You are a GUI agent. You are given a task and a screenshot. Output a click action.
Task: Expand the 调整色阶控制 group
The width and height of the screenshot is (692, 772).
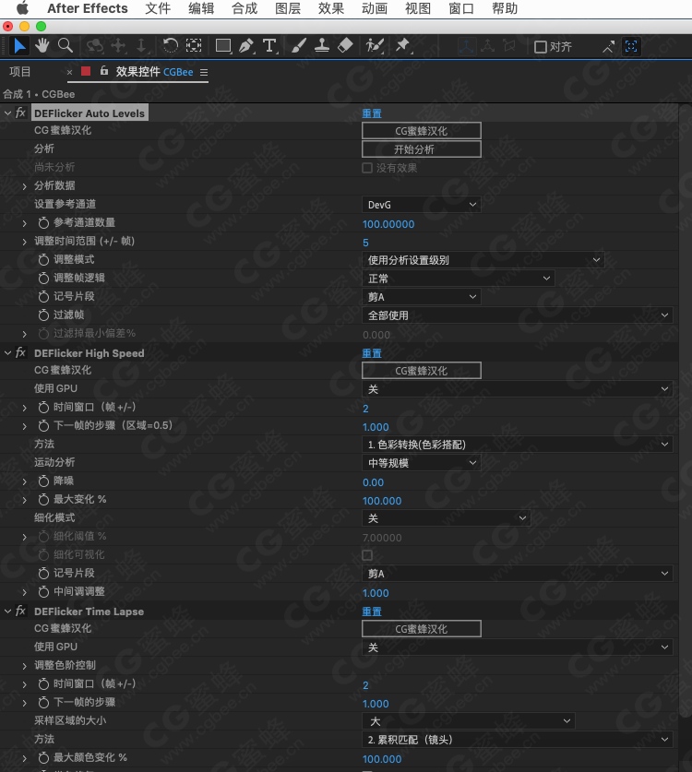(25, 666)
